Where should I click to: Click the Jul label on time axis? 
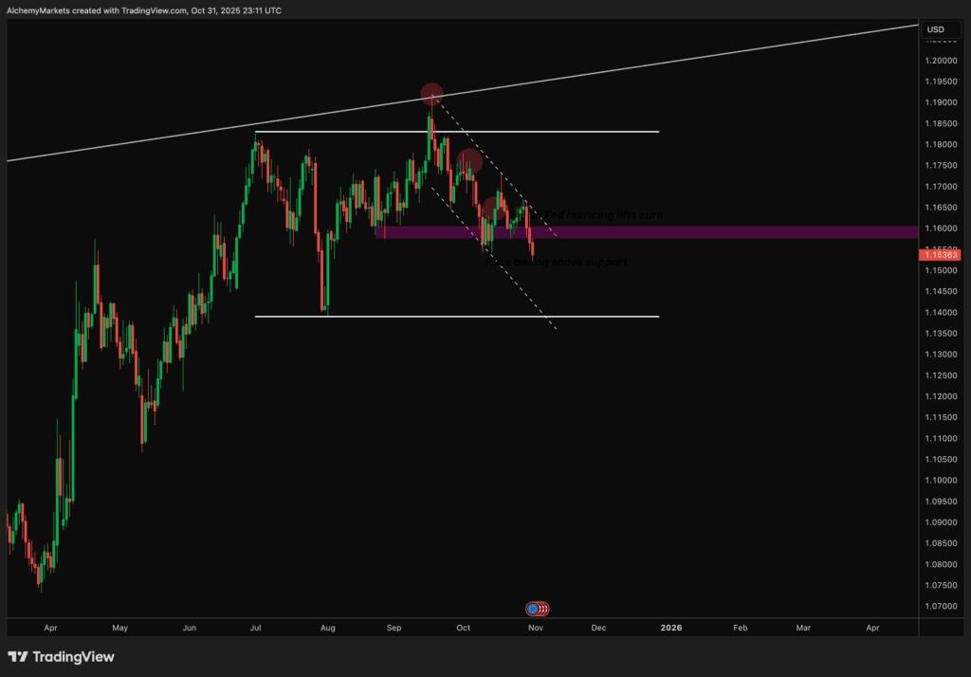click(x=256, y=628)
